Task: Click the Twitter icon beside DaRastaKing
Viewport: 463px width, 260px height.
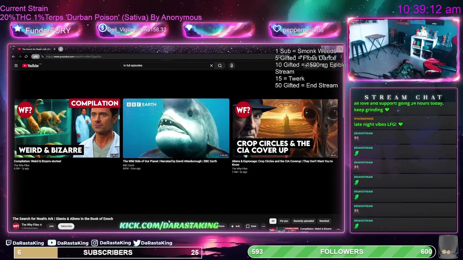Action: (x=137, y=243)
